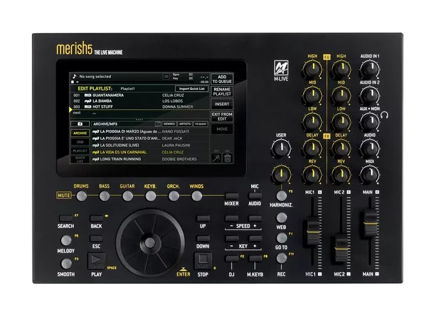Image resolution: width=436 pixels, height=317 pixels.
Task: Select LA BAMBA in the playlist
Action: point(140,101)
